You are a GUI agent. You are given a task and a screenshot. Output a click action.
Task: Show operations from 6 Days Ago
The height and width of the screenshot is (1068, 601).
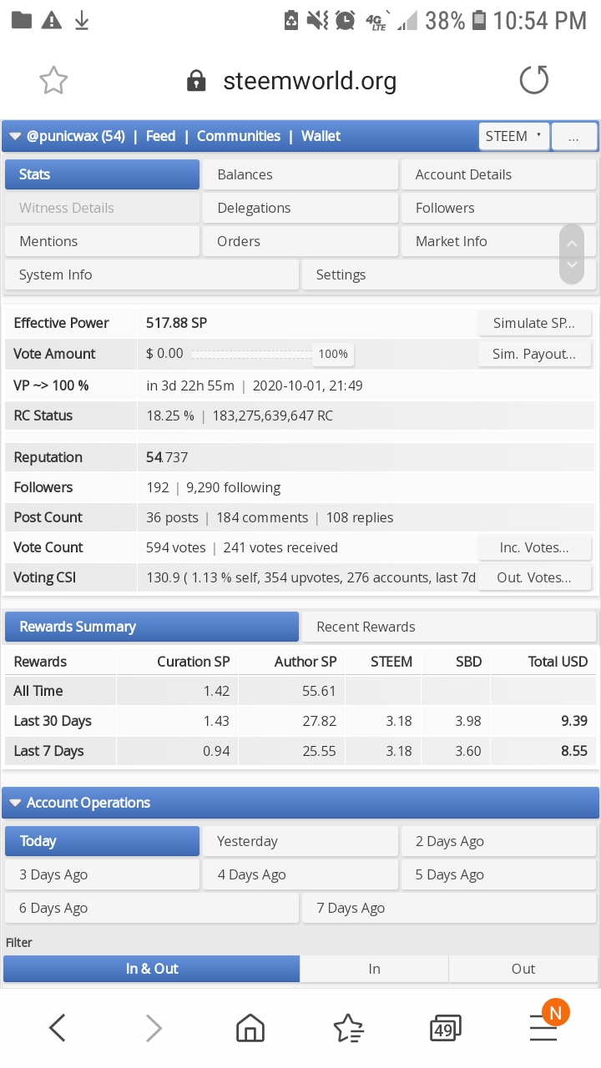[x=152, y=908]
